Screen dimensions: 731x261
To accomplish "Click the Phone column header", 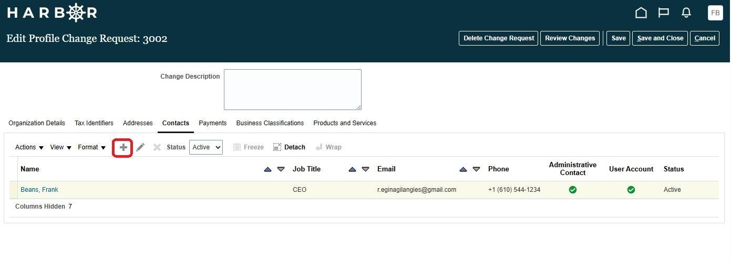I will coord(498,169).
